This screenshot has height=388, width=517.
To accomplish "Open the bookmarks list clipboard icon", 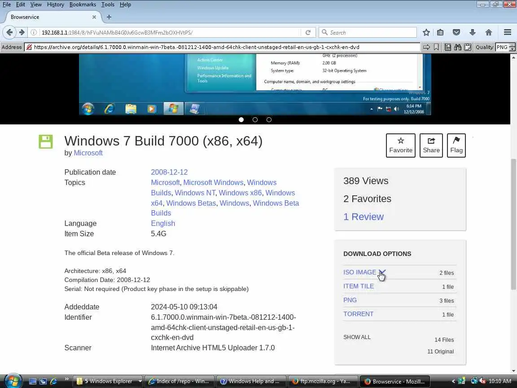I will click(440, 32).
